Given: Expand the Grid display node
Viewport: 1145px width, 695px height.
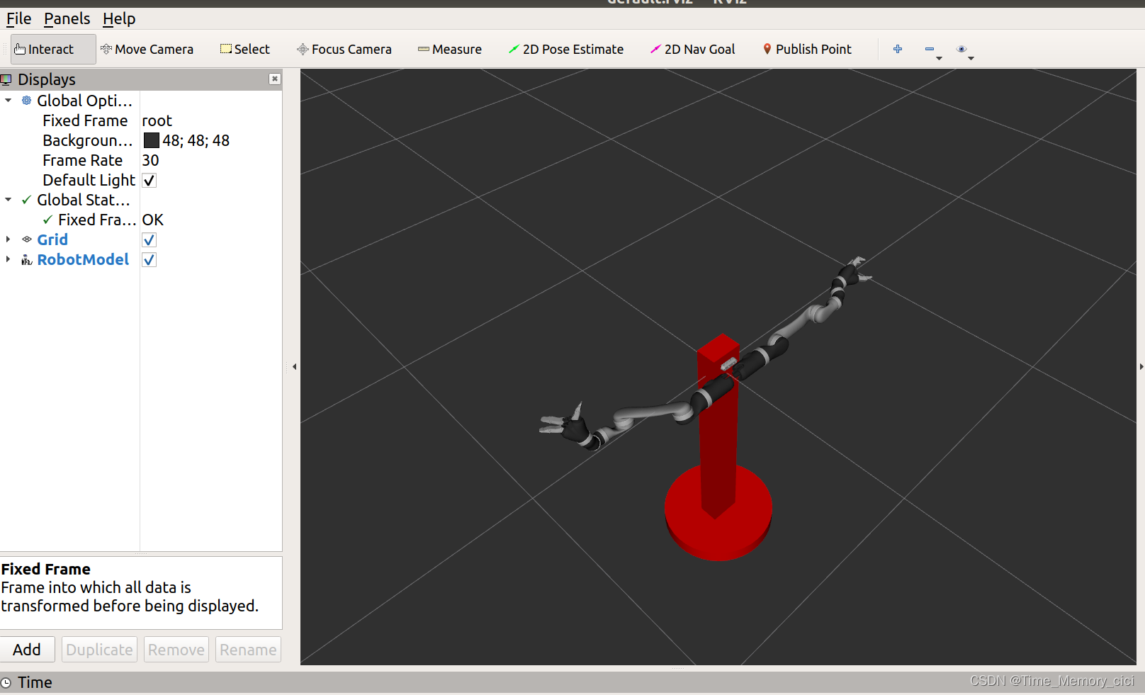Looking at the screenshot, I should point(9,239).
